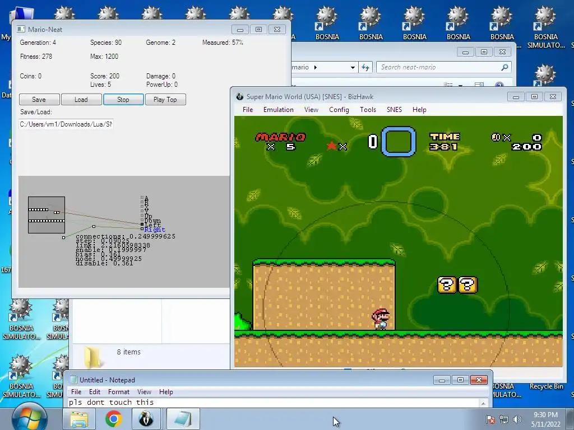The width and height of the screenshot is (574, 430).
Task: Switch to Notepad from the taskbar
Action: (x=183, y=419)
